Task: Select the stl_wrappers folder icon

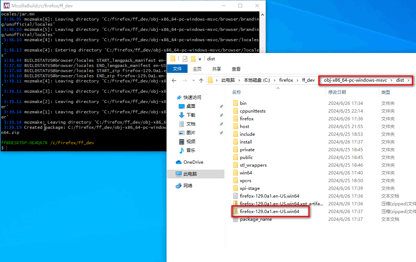Action: click(235, 165)
